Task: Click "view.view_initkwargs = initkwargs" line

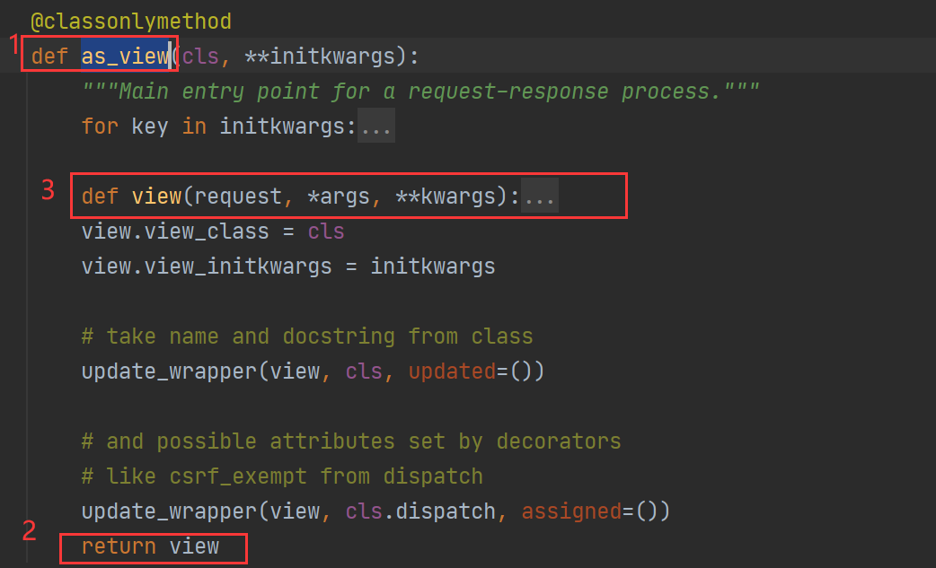Action: (x=287, y=267)
